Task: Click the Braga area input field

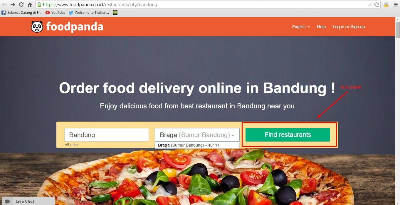Action: [197, 135]
